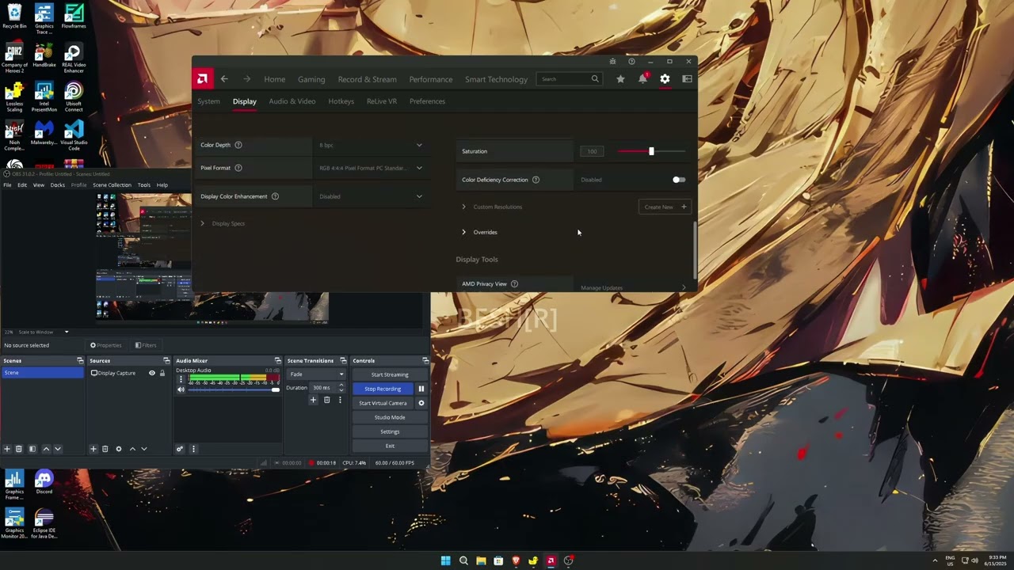The image size is (1014, 570).
Task: Open Windows Start button on taskbar
Action: pos(445,560)
